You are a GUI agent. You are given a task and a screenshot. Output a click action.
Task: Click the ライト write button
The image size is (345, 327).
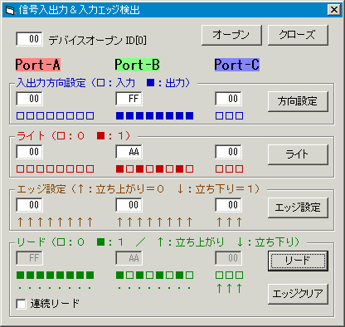pyautogui.click(x=298, y=154)
